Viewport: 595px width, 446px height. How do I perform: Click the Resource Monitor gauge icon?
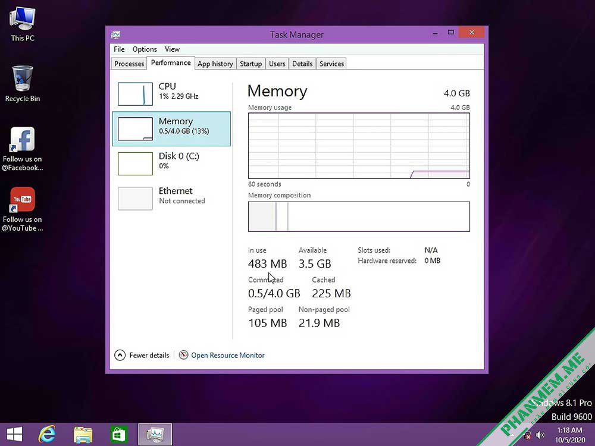pyautogui.click(x=184, y=355)
